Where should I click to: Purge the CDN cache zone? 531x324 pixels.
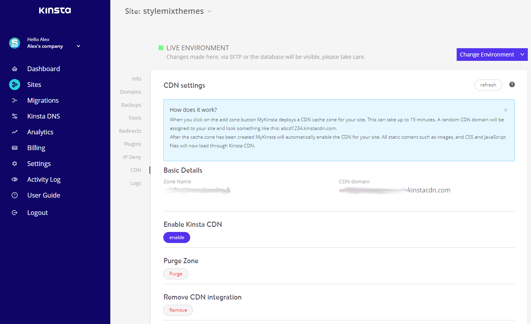[x=176, y=273]
